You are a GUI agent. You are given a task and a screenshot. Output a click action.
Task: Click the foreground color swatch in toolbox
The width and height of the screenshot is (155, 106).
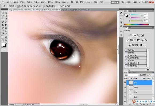click(3, 44)
